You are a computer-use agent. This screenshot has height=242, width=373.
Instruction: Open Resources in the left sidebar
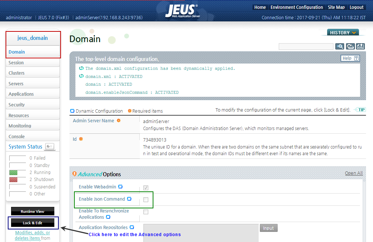[33, 115]
